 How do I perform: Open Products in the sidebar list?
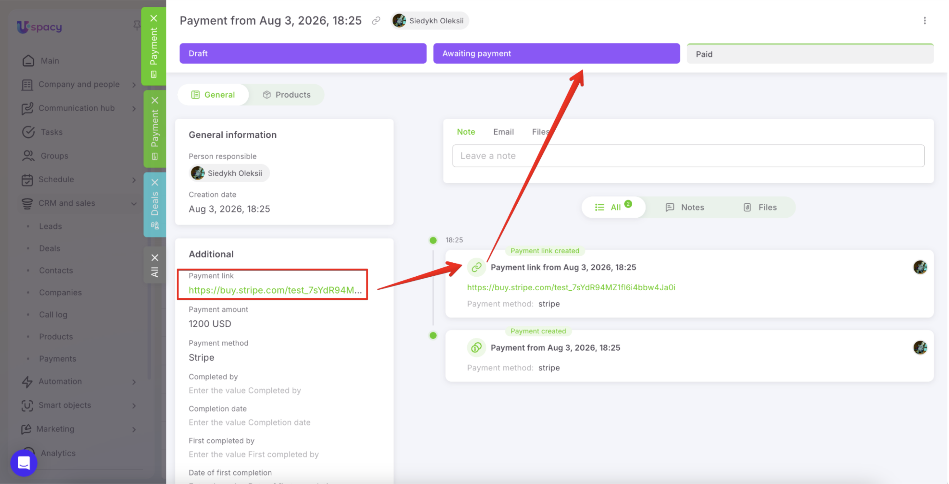[56, 337]
